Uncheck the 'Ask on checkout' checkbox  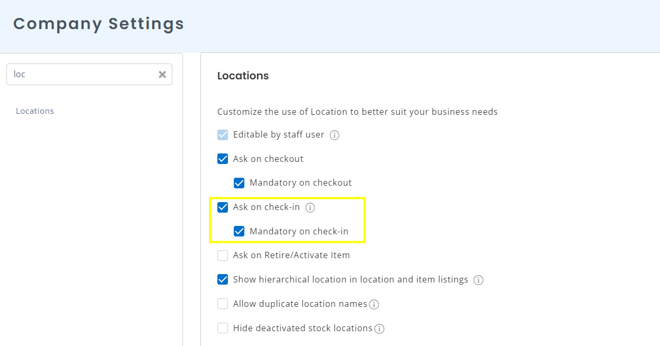223,159
